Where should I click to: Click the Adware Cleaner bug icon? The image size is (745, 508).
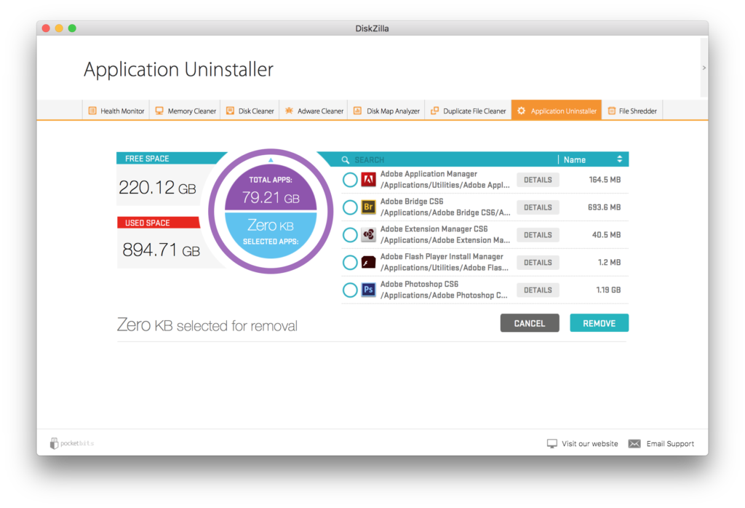click(289, 111)
